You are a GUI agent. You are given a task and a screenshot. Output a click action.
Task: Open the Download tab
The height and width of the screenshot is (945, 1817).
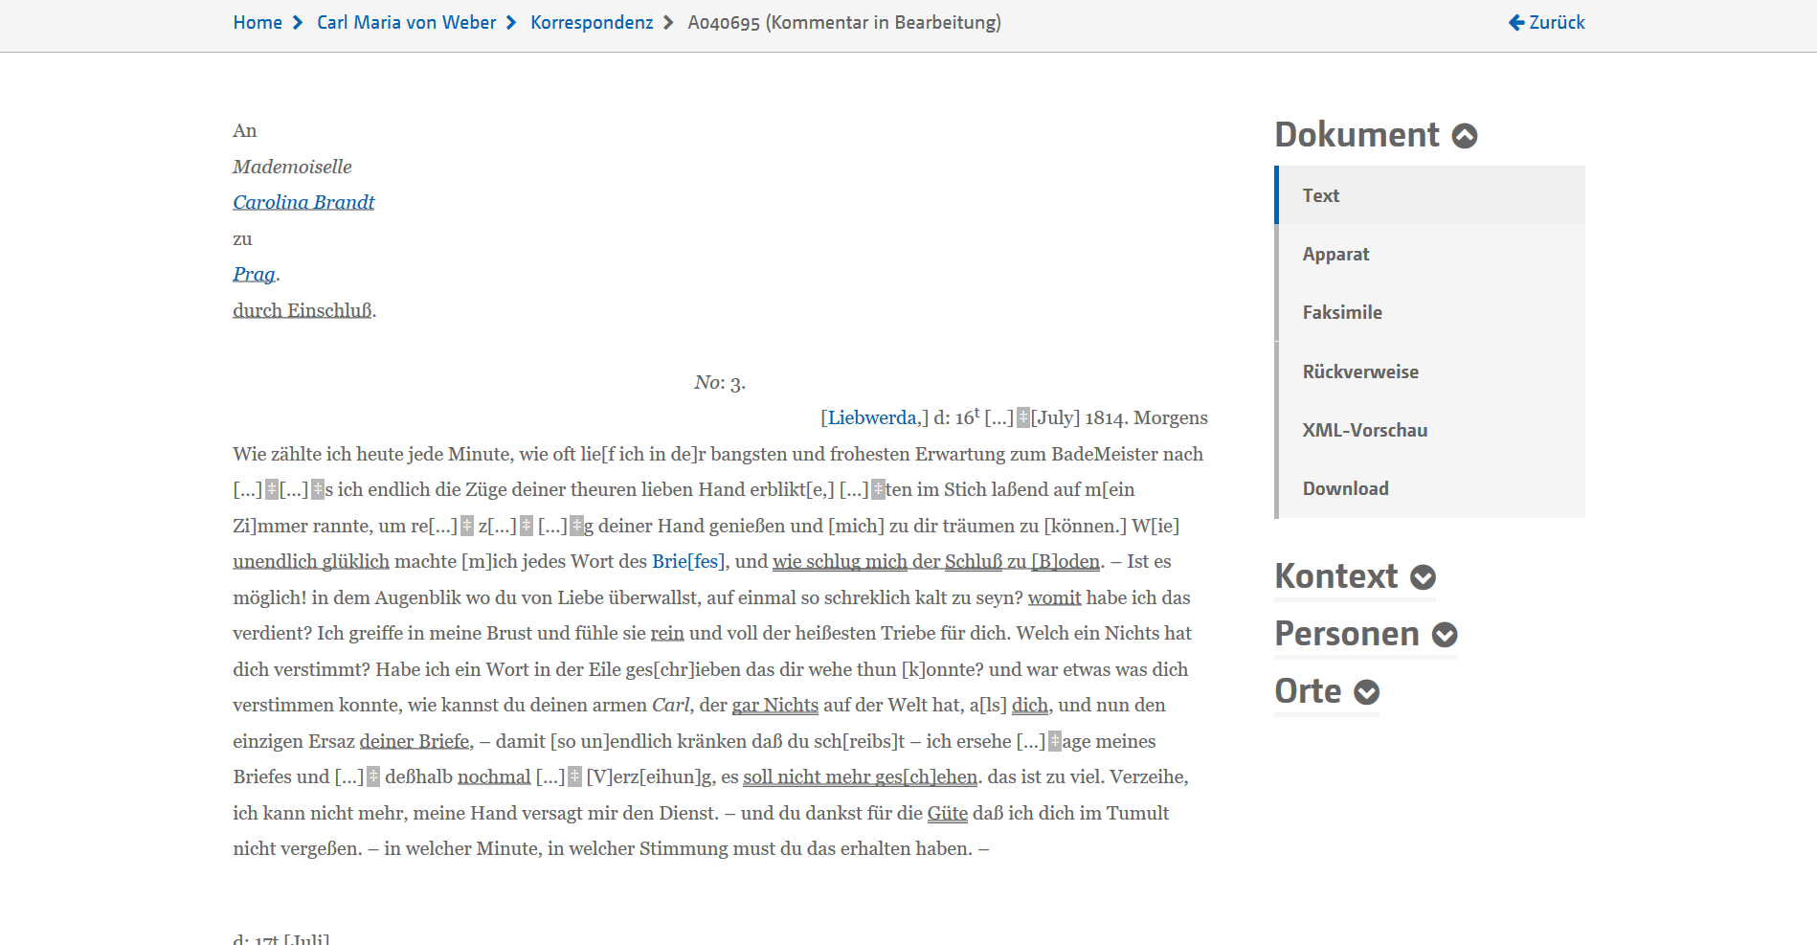1431,488
